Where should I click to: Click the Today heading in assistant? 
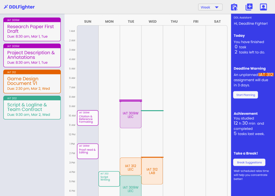point(239,36)
